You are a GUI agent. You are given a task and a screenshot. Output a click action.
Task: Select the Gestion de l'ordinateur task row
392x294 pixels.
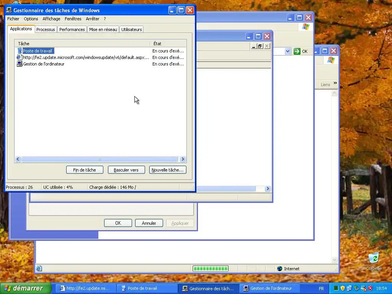click(x=100, y=64)
